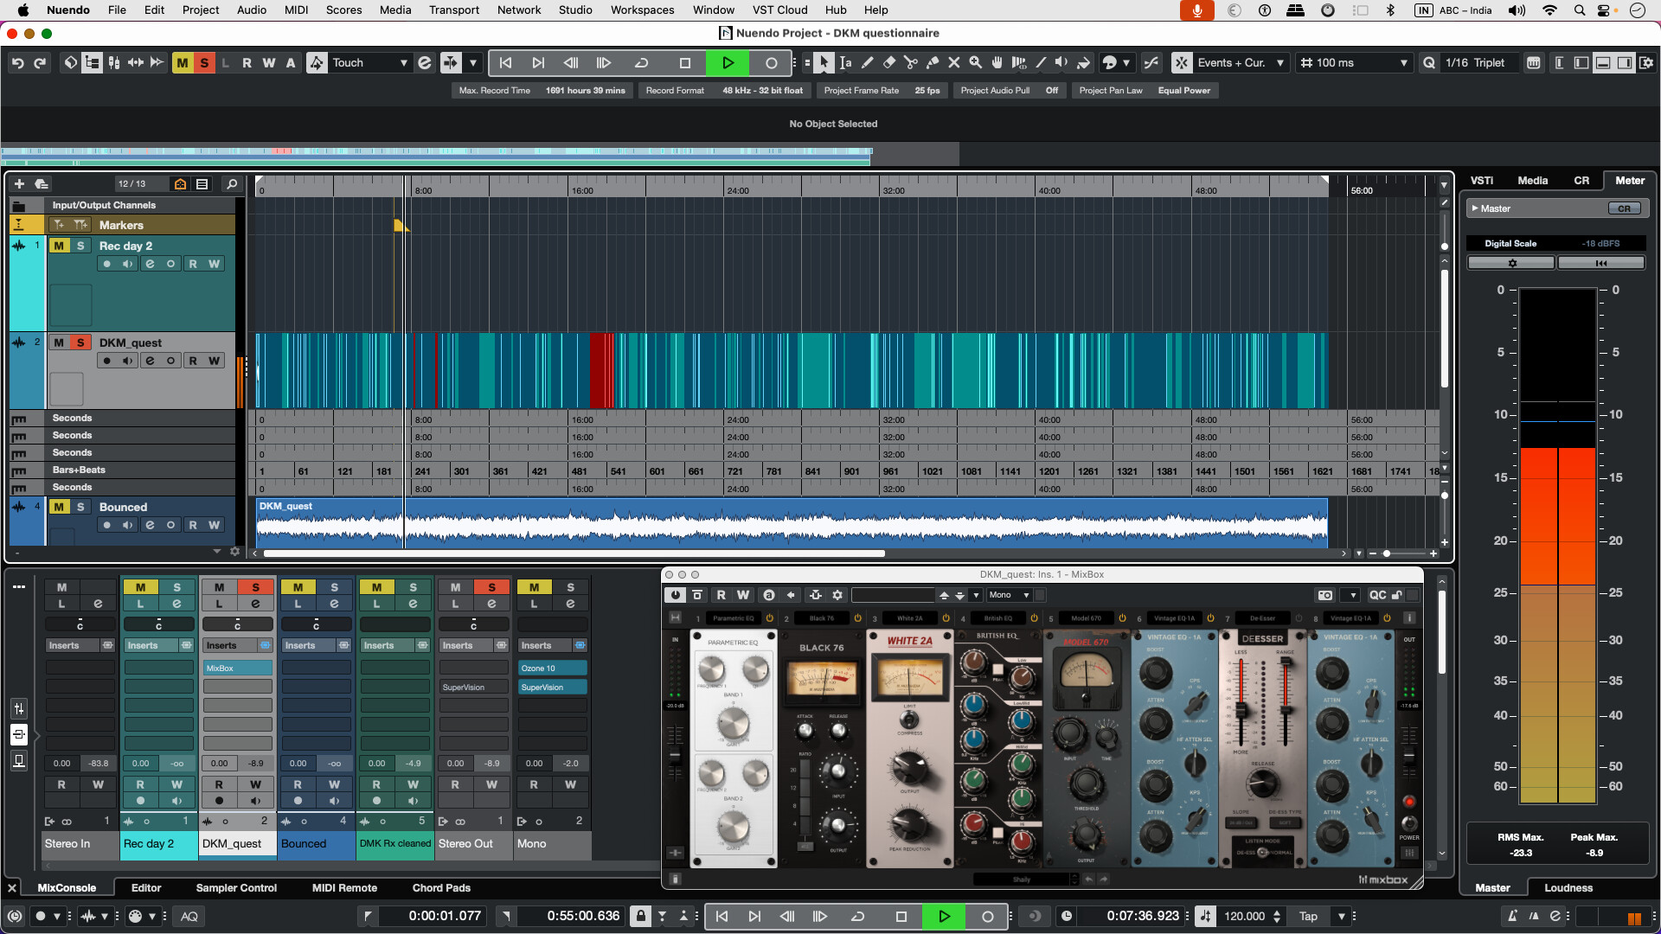Open the Studio menu
The image size is (1661, 934).
[x=575, y=10]
